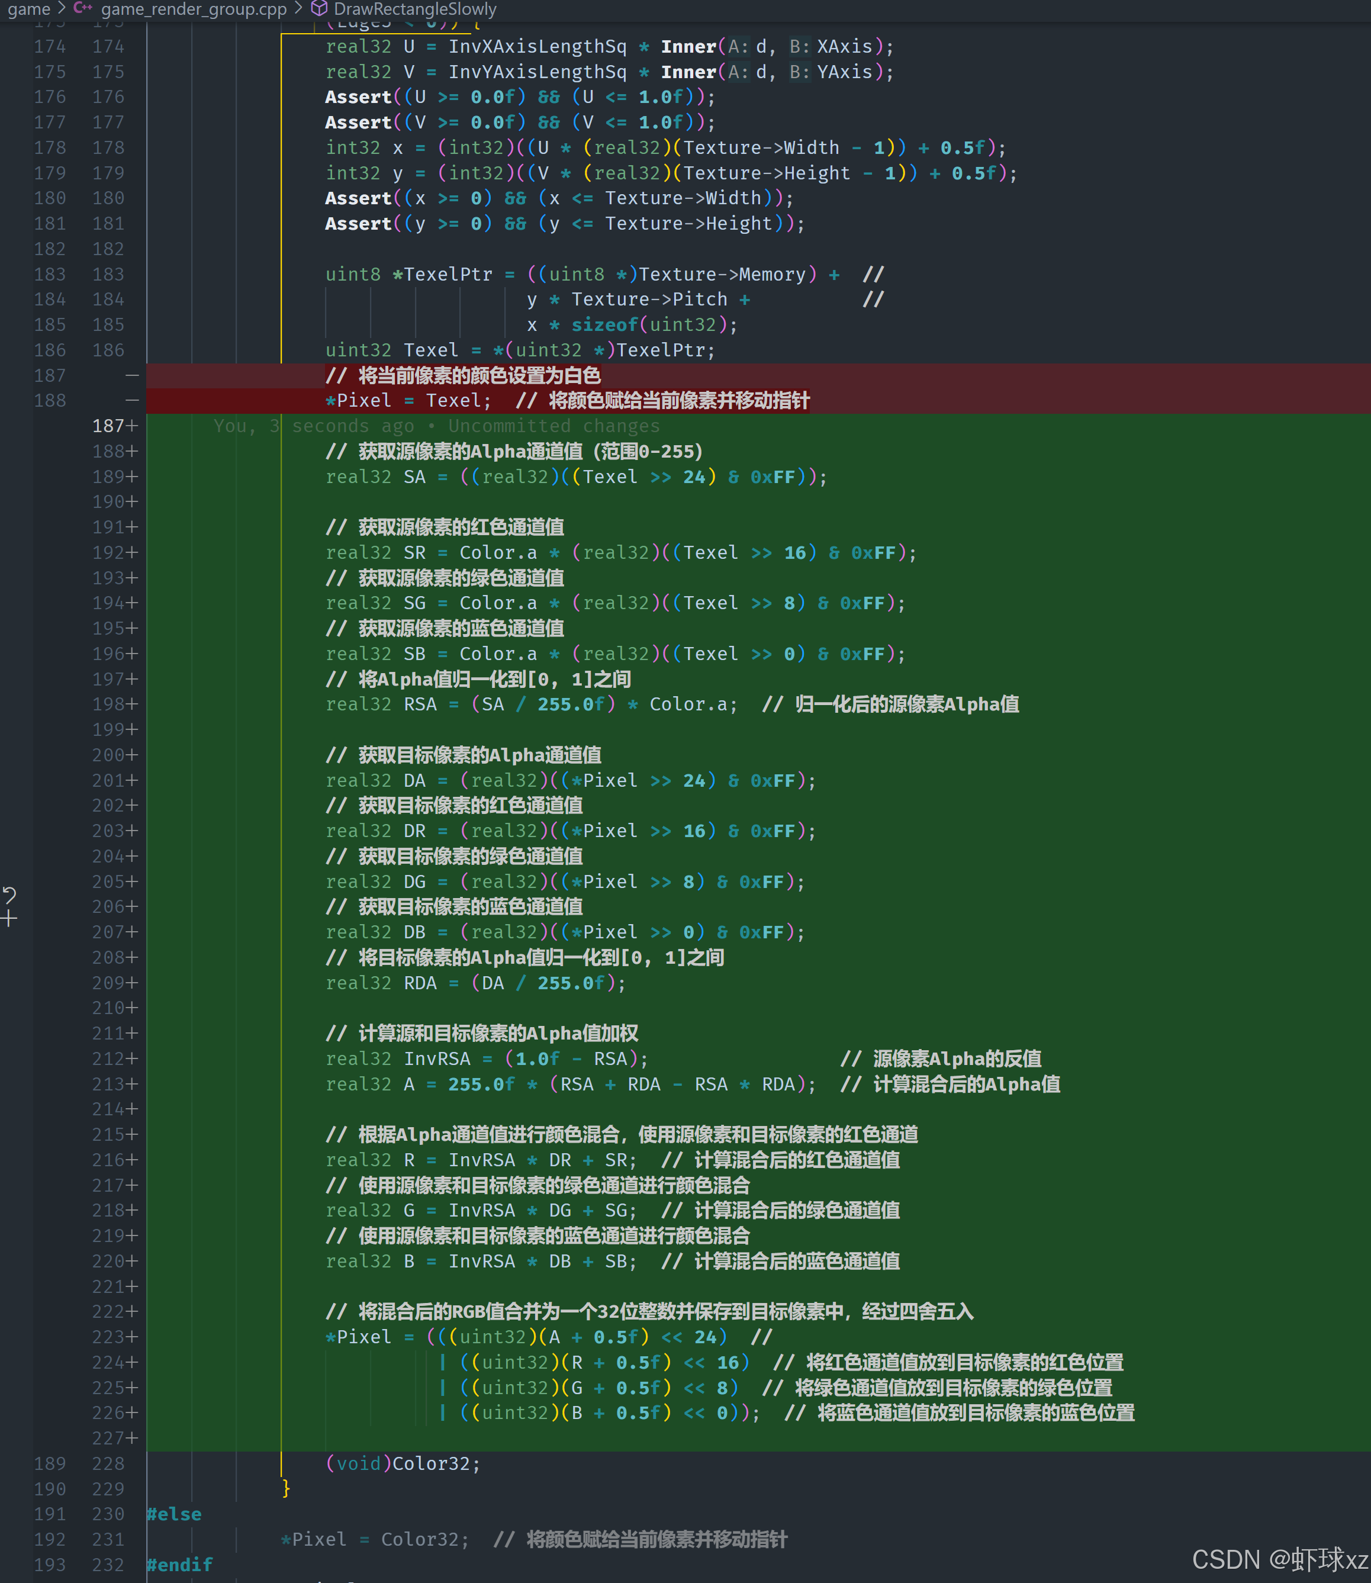The width and height of the screenshot is (1371, 1583).
Task: Click added line number '227+' in gutter
Action: (x=115, y=1439)
